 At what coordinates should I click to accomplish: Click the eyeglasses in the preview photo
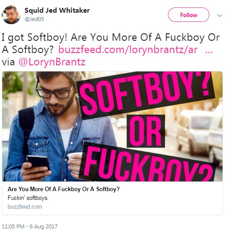pyautogui.click(x=54, y=91)
